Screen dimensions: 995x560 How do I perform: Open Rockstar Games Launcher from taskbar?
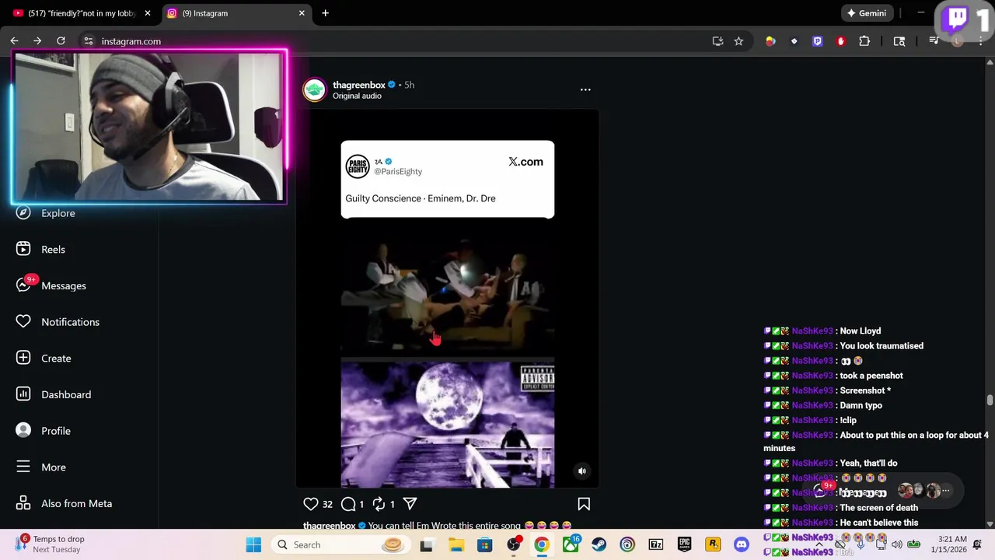[713, 544]
